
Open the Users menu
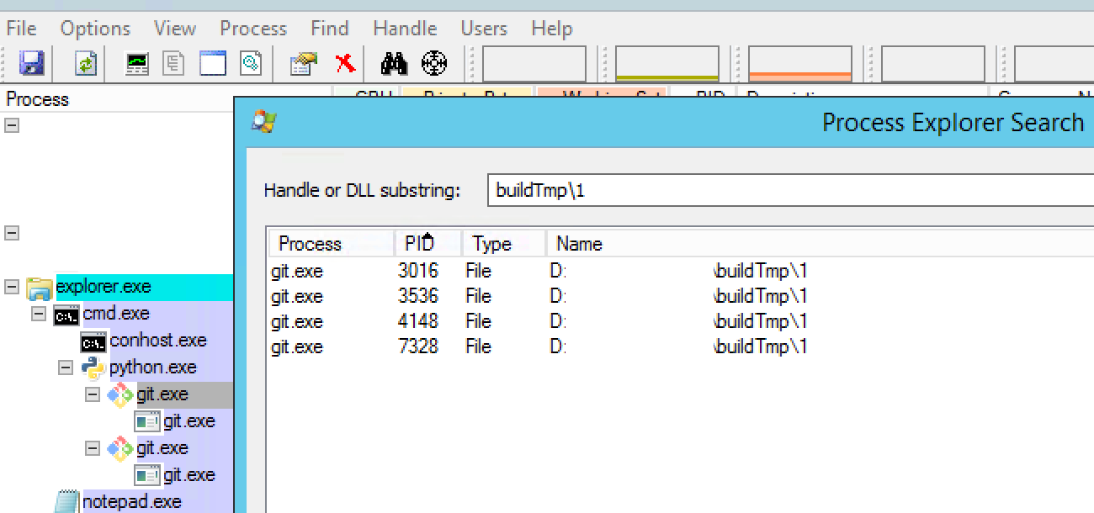tap(484, 29)
